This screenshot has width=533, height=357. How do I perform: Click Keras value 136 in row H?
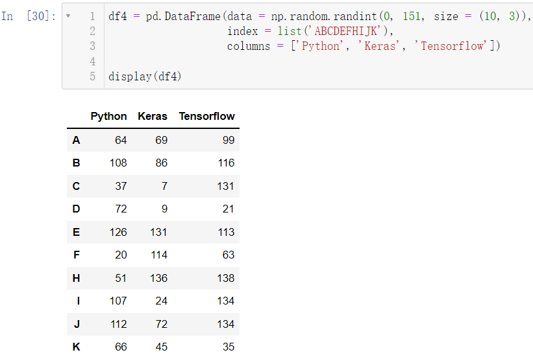pyautogui.click(x=159, y=278)
